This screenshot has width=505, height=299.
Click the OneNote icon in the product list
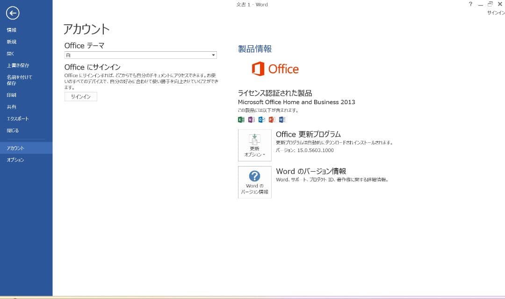252,119
